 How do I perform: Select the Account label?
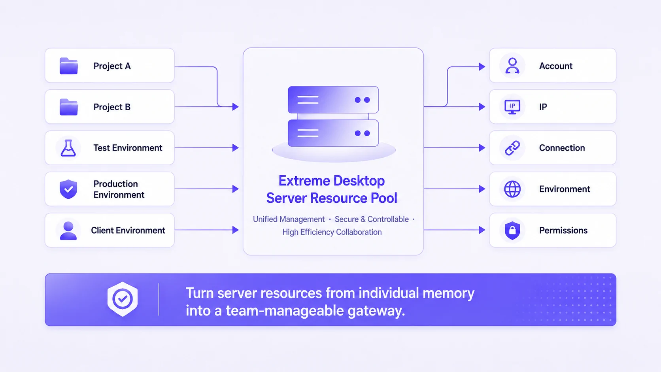(556, 66)
